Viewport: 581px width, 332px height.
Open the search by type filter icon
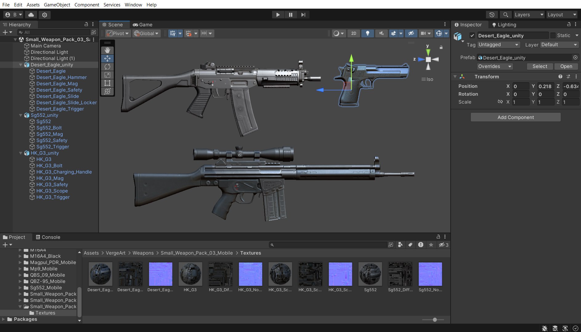click(400, 245)
